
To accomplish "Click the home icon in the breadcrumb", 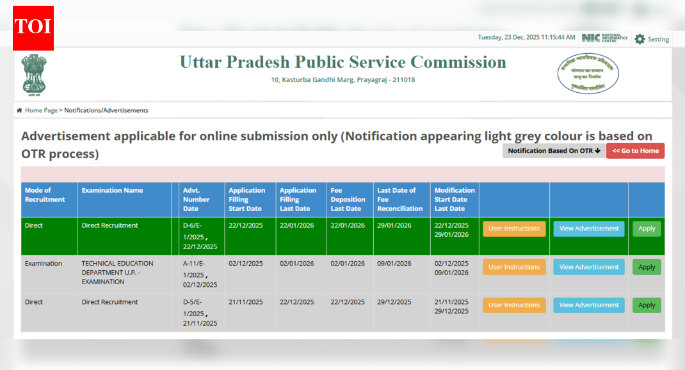I will (19, 110).
